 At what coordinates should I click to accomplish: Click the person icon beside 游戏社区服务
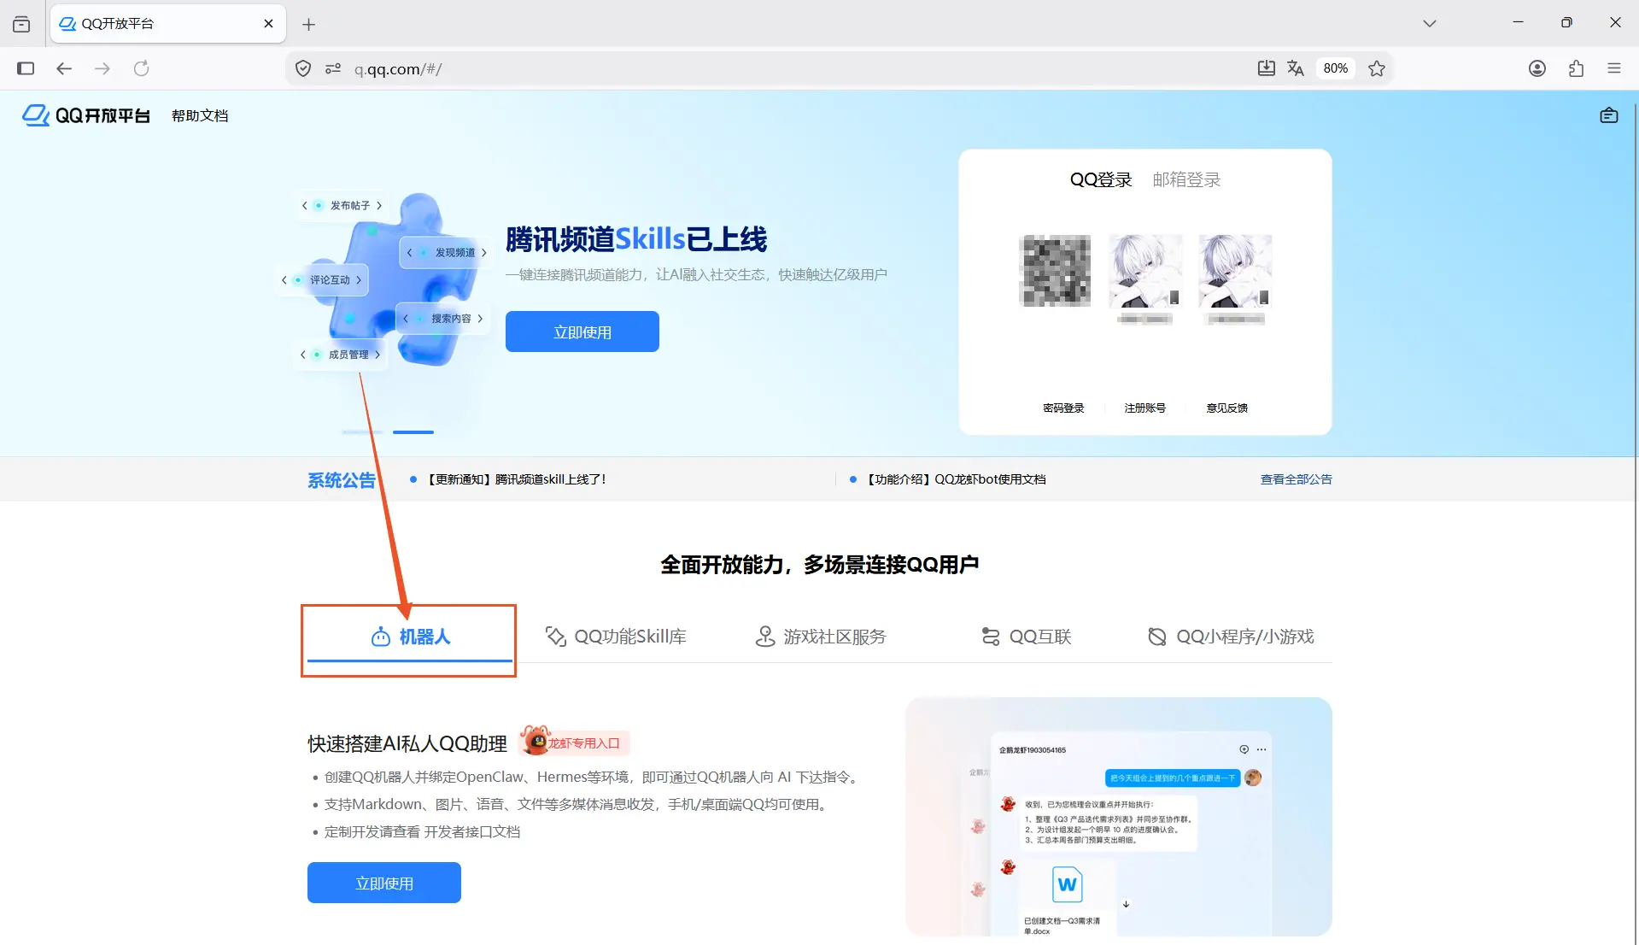tap(764, 637)
